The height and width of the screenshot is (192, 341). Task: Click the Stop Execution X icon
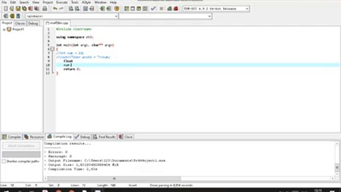(x=161, y=9)
